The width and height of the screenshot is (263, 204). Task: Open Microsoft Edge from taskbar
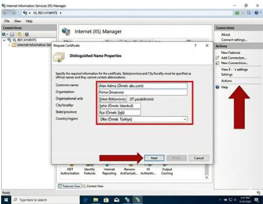(85, 200)
